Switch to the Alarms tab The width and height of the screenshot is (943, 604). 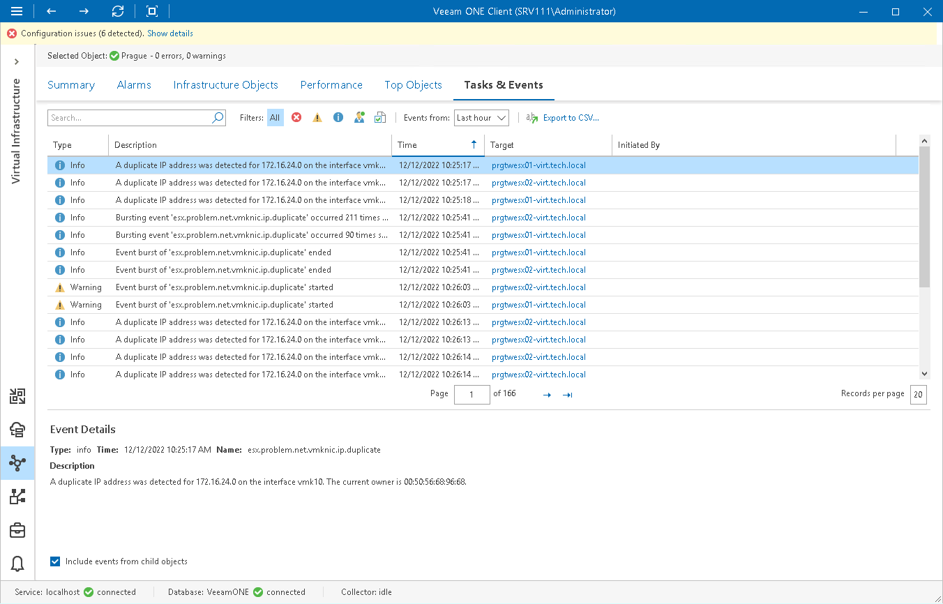[x=134, y=84]
